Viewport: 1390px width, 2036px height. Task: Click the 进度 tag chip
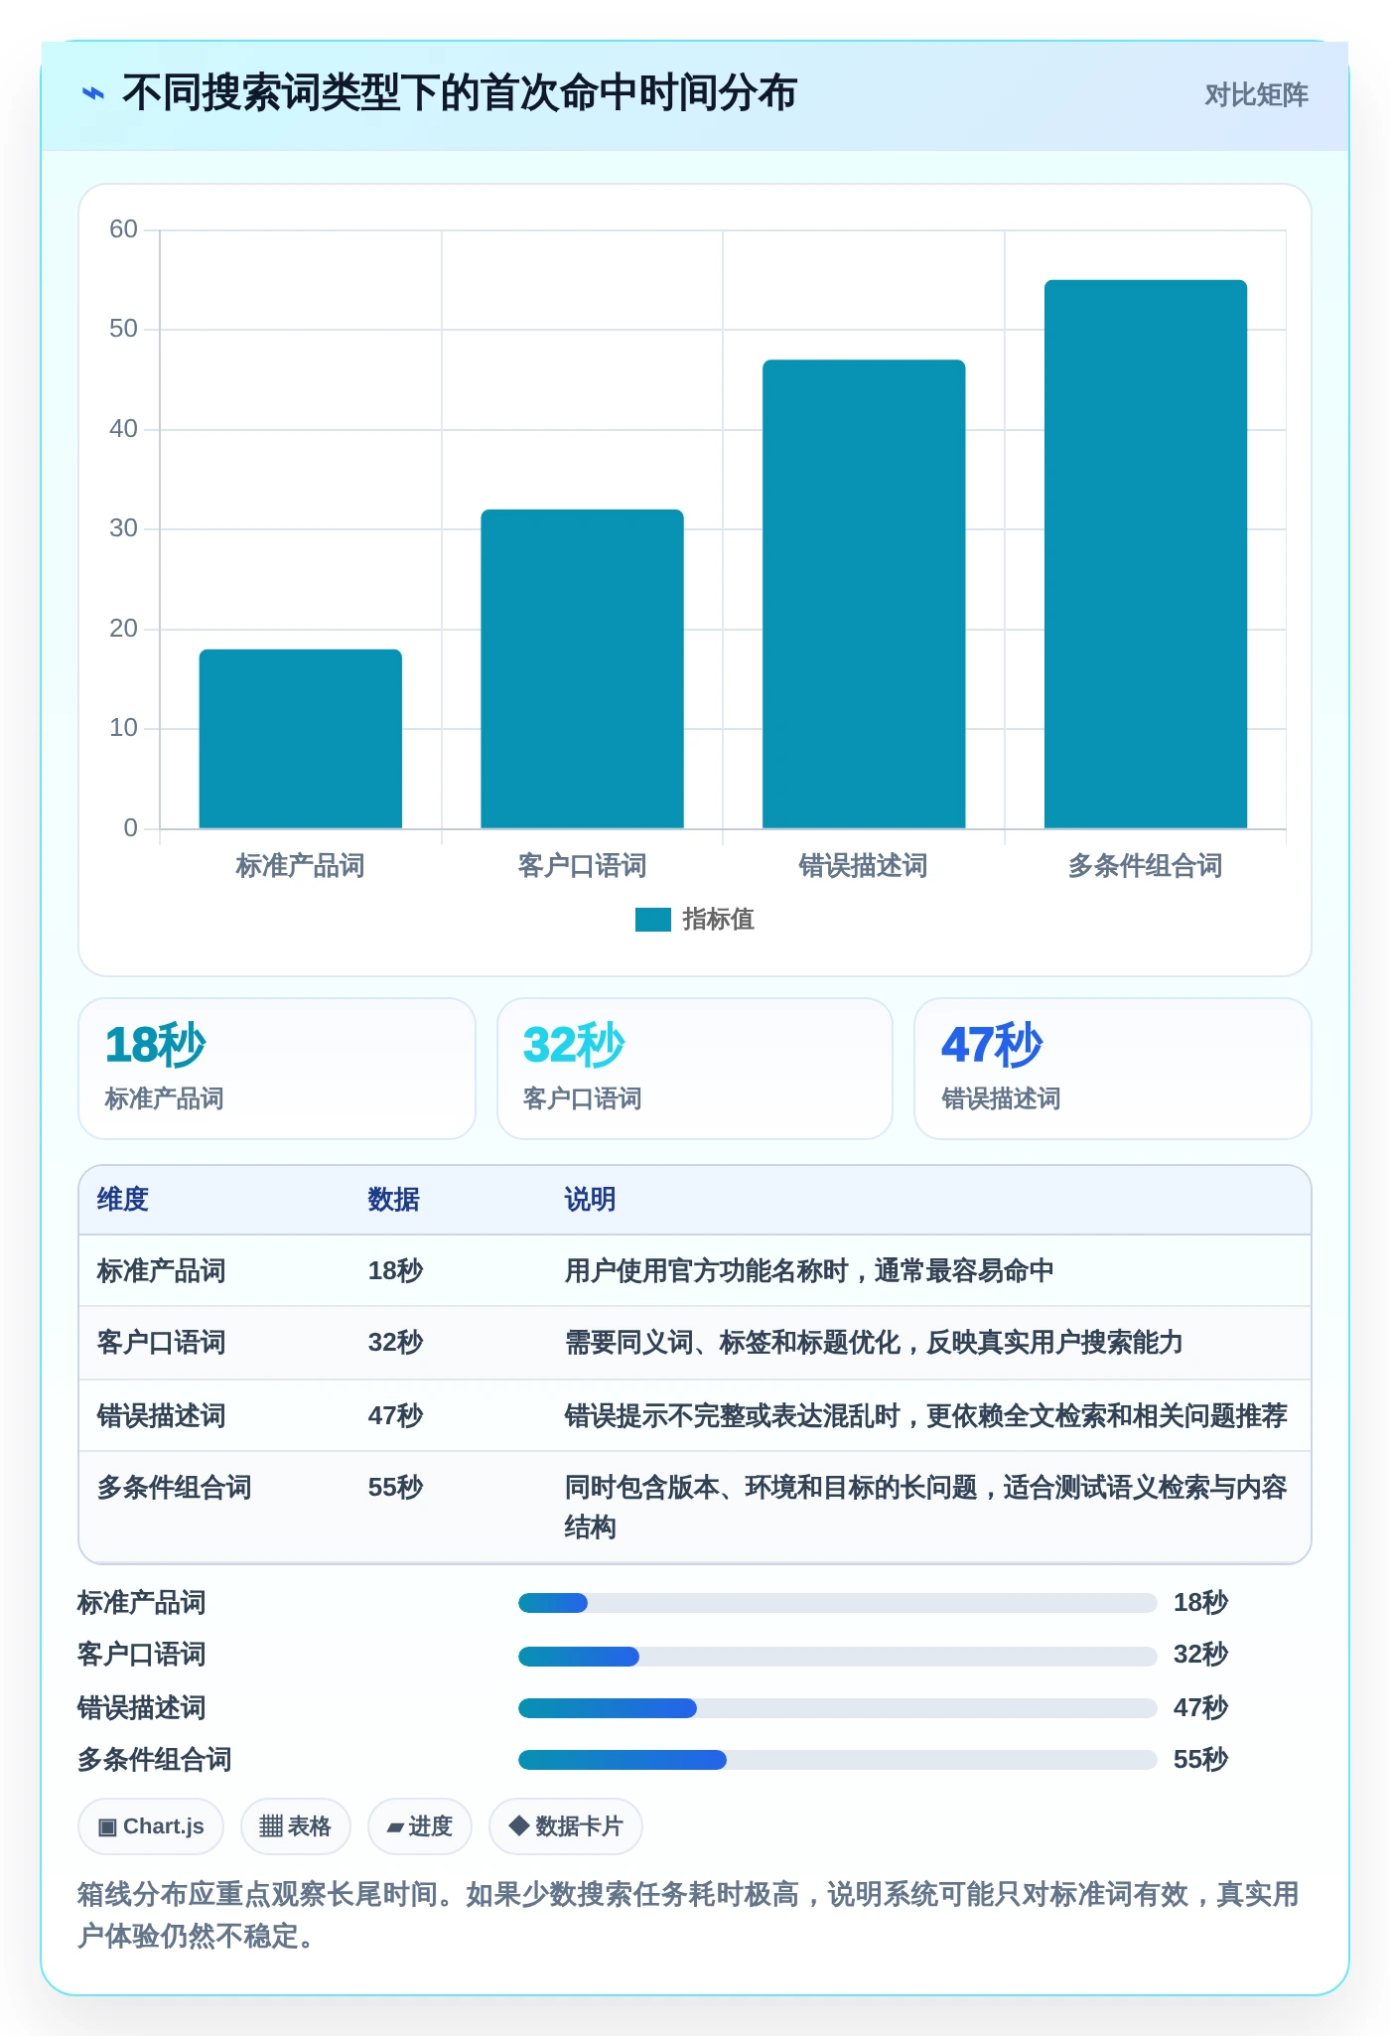[x=420, y=1826]
